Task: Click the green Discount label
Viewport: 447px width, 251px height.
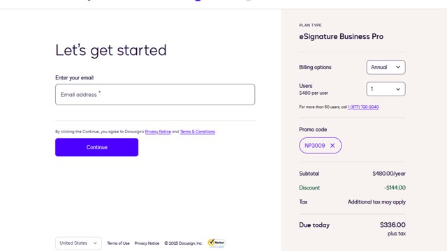Action: [309, 188]
